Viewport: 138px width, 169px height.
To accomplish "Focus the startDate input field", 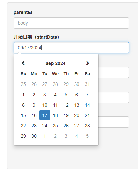I will click(x=71, y=48).
